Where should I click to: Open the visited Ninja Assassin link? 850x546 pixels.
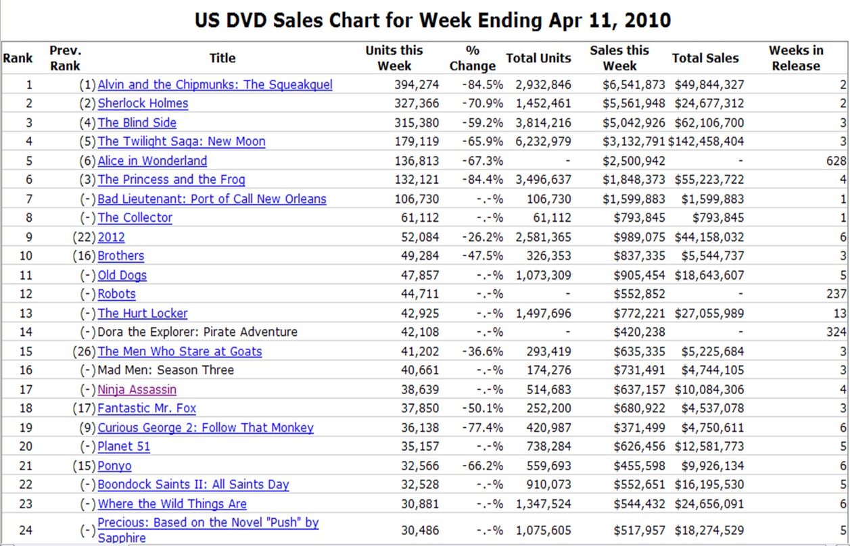(137, 390)
